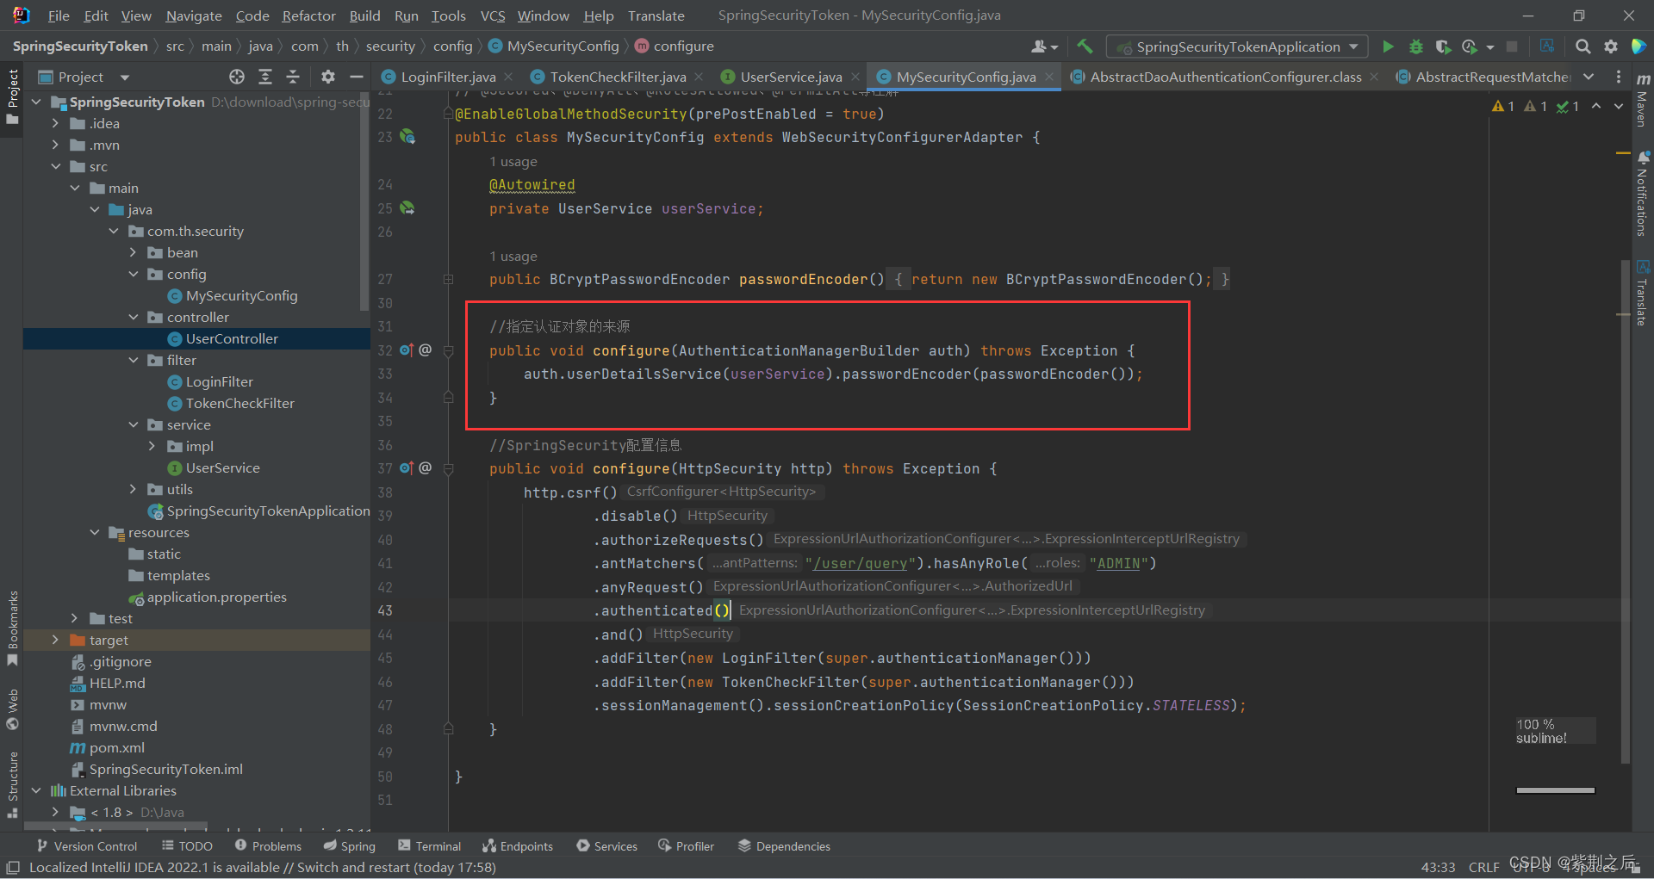
Task: Open Version Control tool window
Action: [x=87, y=846]
